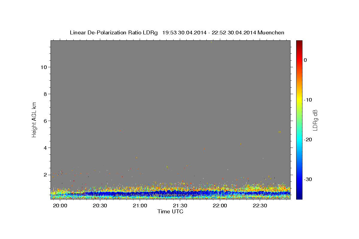359x239 pixels.
Task: Click the 'Height AGL km' axis label
Action: tap(34, 119)
